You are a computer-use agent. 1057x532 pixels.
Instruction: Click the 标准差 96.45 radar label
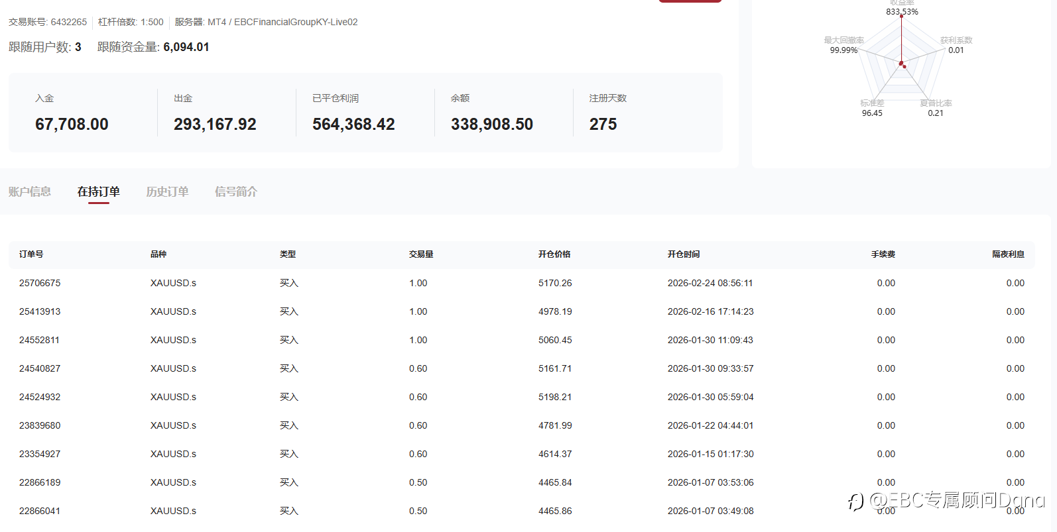click(872, 108)
